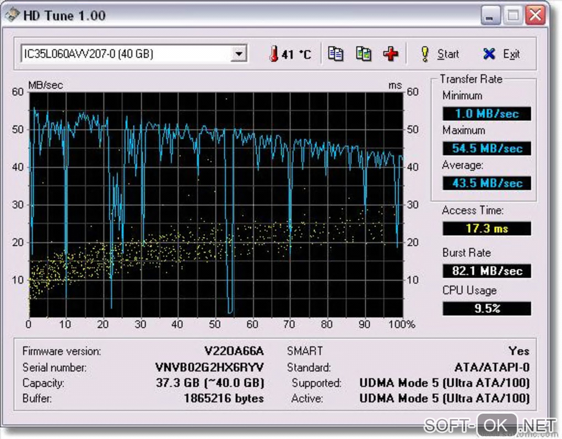Image resolution: width=562 pixels, height=439 pixels.
Task: Open health info via red cross icon
Action: tap(391, 54)
